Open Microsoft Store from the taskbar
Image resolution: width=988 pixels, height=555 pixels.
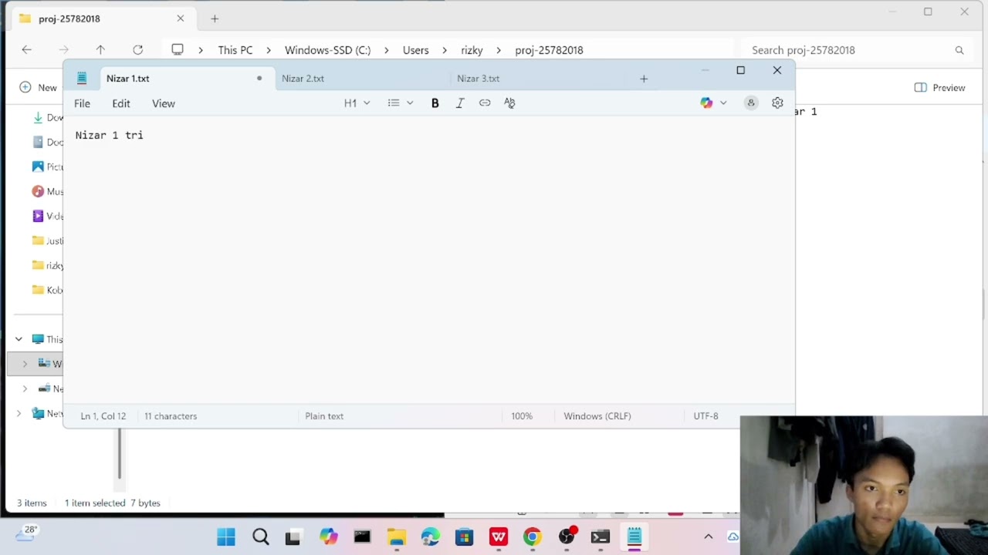click(x=464, y=536)
